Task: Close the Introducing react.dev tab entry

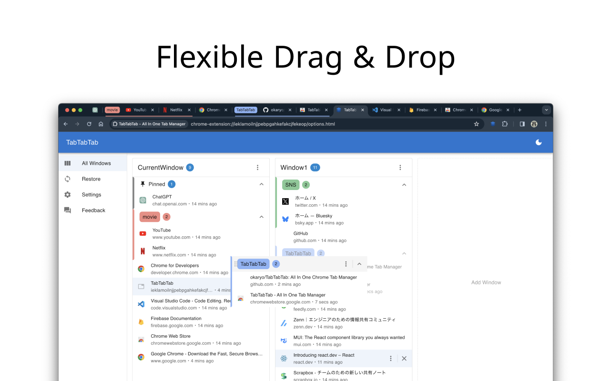Action: tap(404, 358)
